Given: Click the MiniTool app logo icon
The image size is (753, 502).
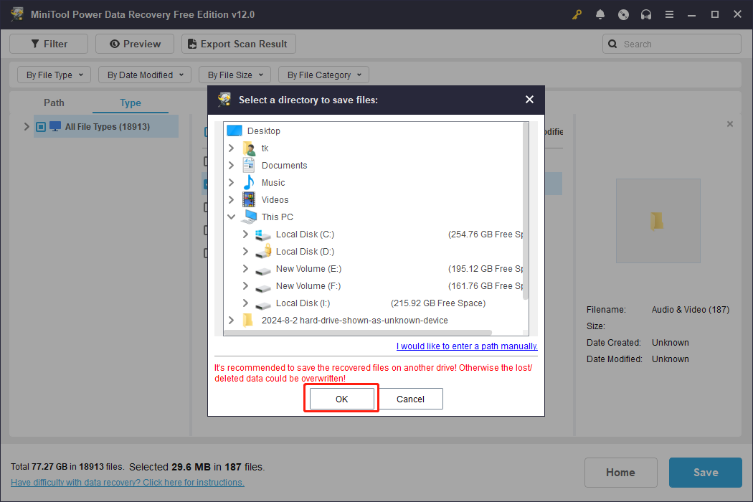Looking at the screenshot, I should point(16,14).
